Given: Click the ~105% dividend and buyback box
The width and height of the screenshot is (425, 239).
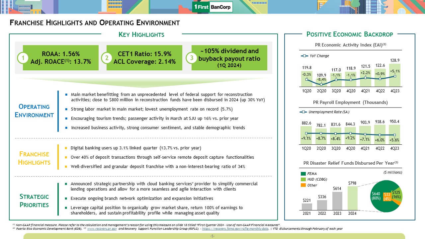Looking at the screenshot, I should click(x=230, y=58).
